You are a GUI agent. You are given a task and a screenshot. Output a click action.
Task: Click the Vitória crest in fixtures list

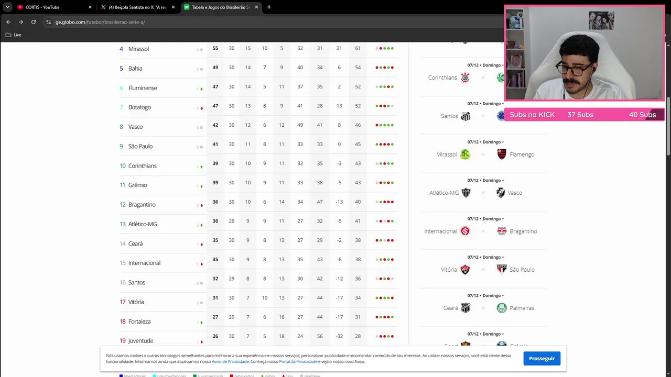[x=465, y=270]
